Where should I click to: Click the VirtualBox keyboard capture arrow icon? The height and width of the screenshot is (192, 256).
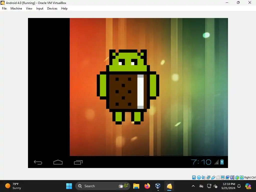click(x=242, y=177)
